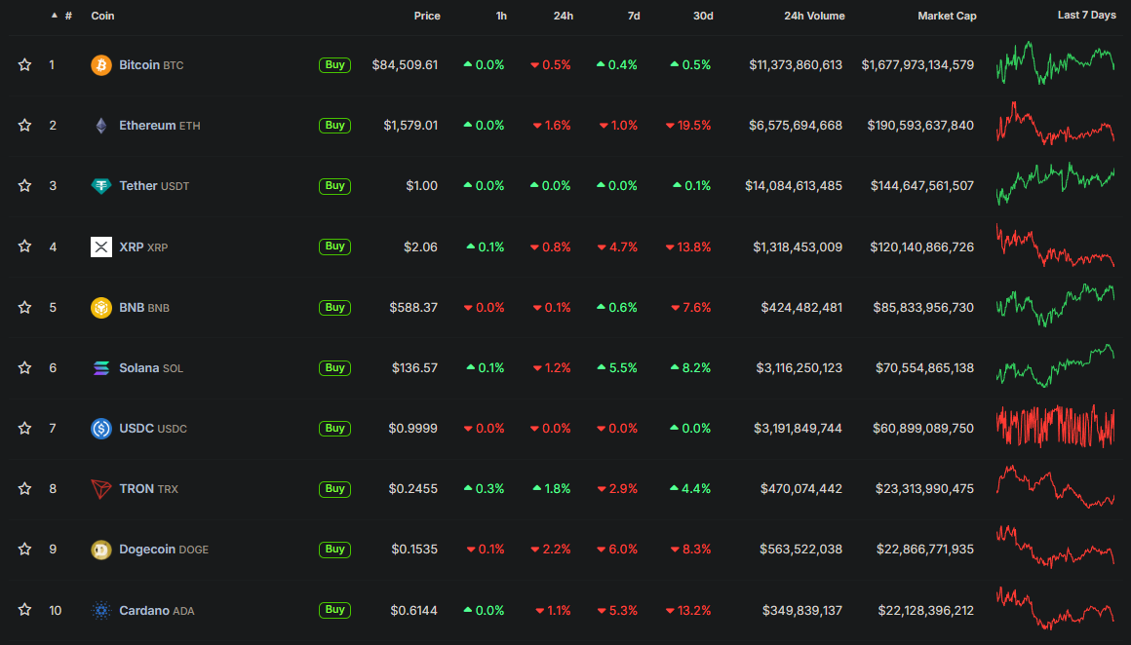Click the Bitcoin logo icon
Viewport: 1131px width, 645px height.
[x=101, y=65]
